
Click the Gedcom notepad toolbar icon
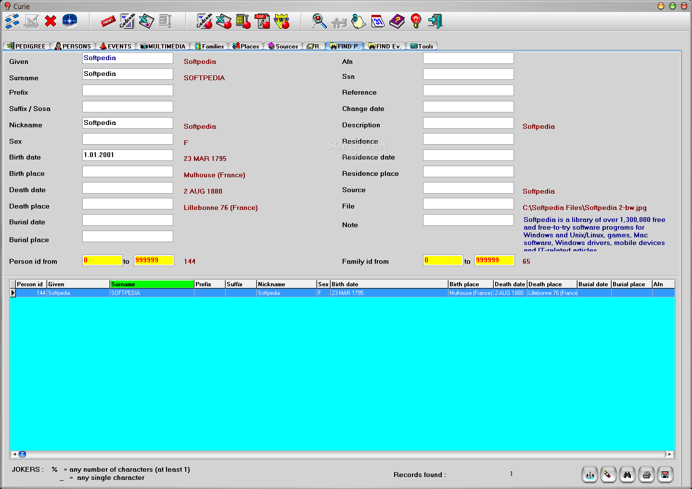tap(127, 21)
